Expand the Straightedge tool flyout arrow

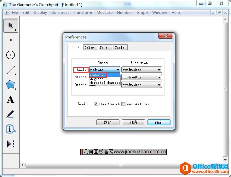click(15, 74)
